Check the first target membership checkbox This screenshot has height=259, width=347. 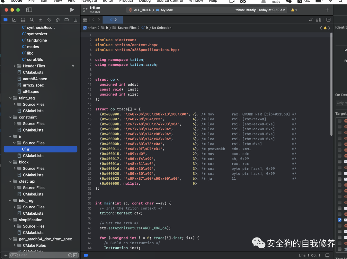tap(340, 121)
